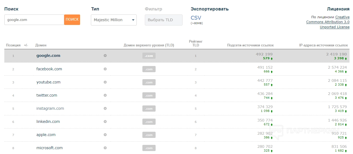Click the Домен верхнего уровня (TLD) header
The width and height of the screenshot is (353, 154).
[x=149, y=45]
